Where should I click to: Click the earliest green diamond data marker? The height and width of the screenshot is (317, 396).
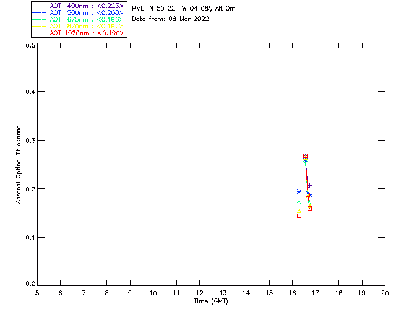299,202
